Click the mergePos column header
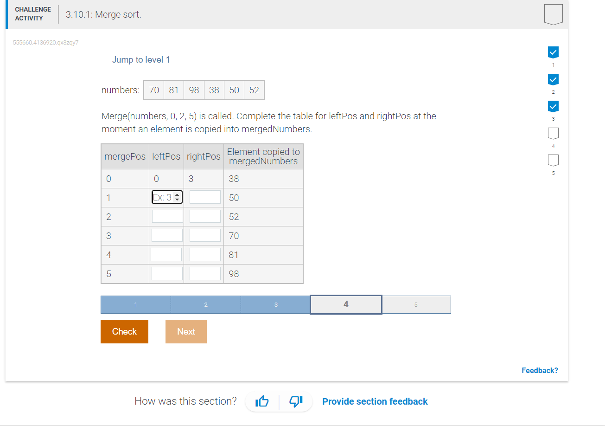Viewport: 605px width, 426px height. click(125, 156)
